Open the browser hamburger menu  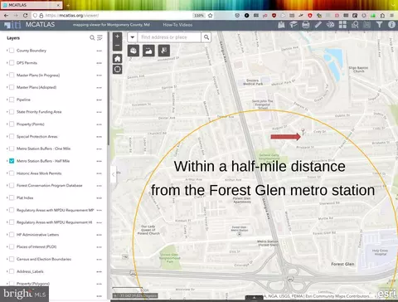click(x=391, y=16)
